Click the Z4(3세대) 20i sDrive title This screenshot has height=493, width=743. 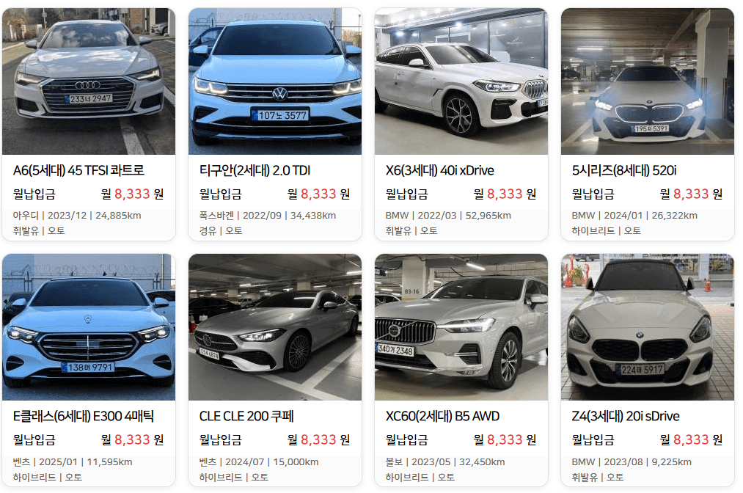(x=626, y=416)
